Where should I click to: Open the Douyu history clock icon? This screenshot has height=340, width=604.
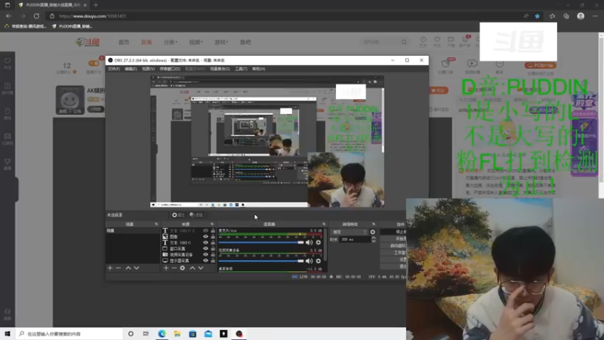424,40
